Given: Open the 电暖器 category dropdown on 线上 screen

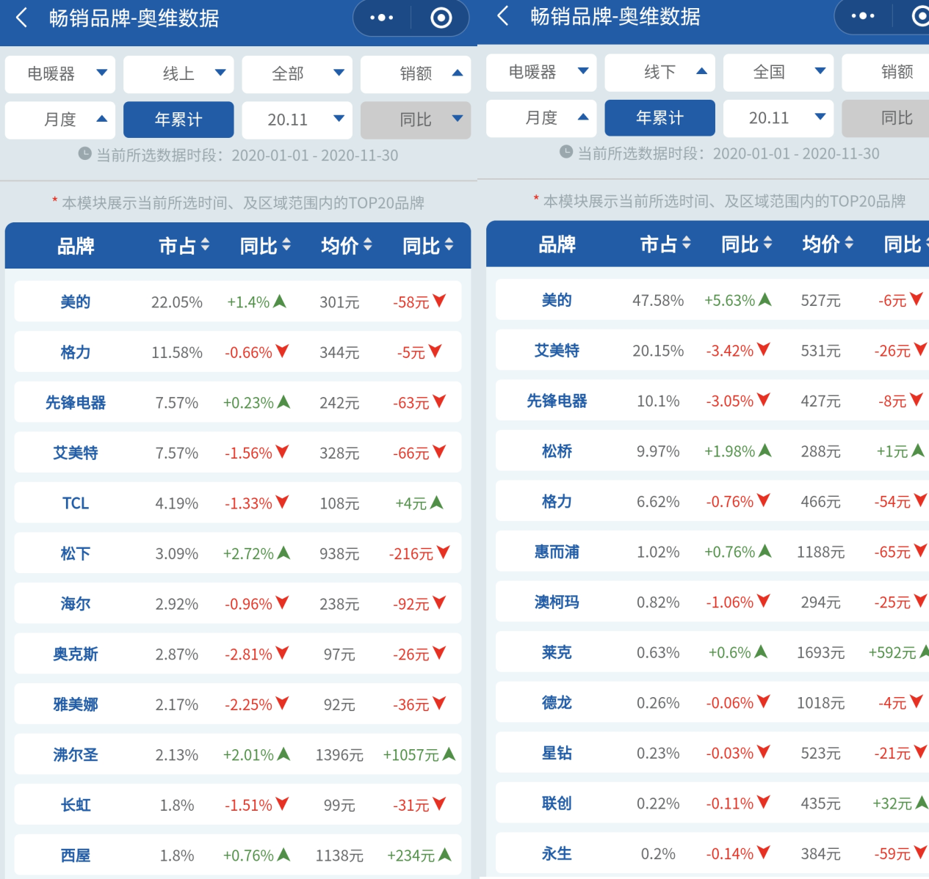Looking at the screenshot, I should coord(60,74).
